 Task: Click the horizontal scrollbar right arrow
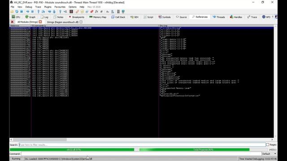click(272, 140)
